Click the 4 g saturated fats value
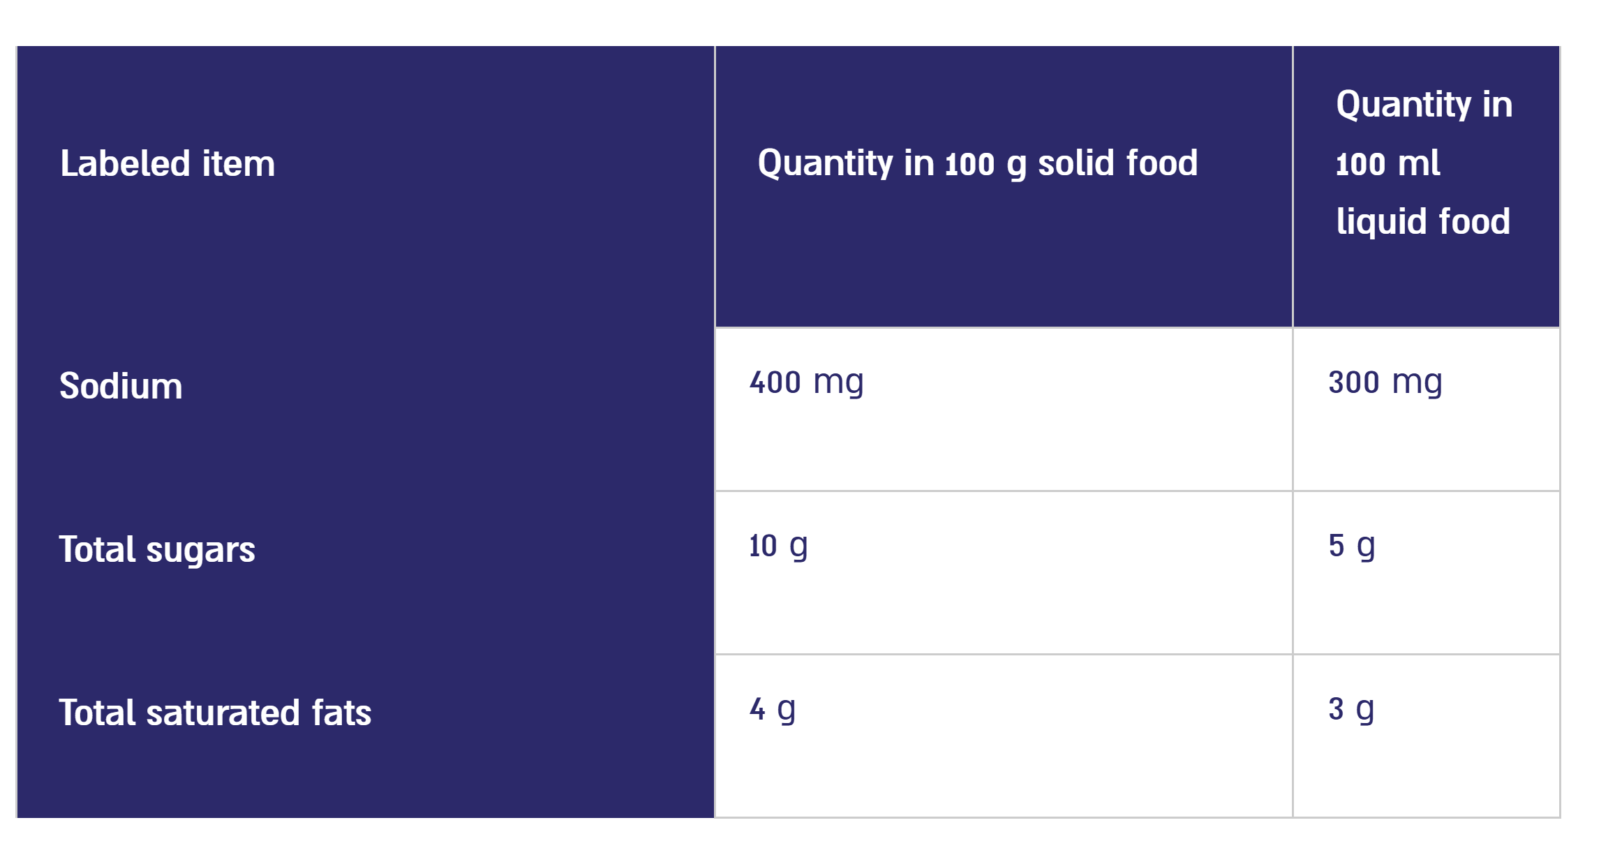Screen dimensions: 1615x848 772,709
